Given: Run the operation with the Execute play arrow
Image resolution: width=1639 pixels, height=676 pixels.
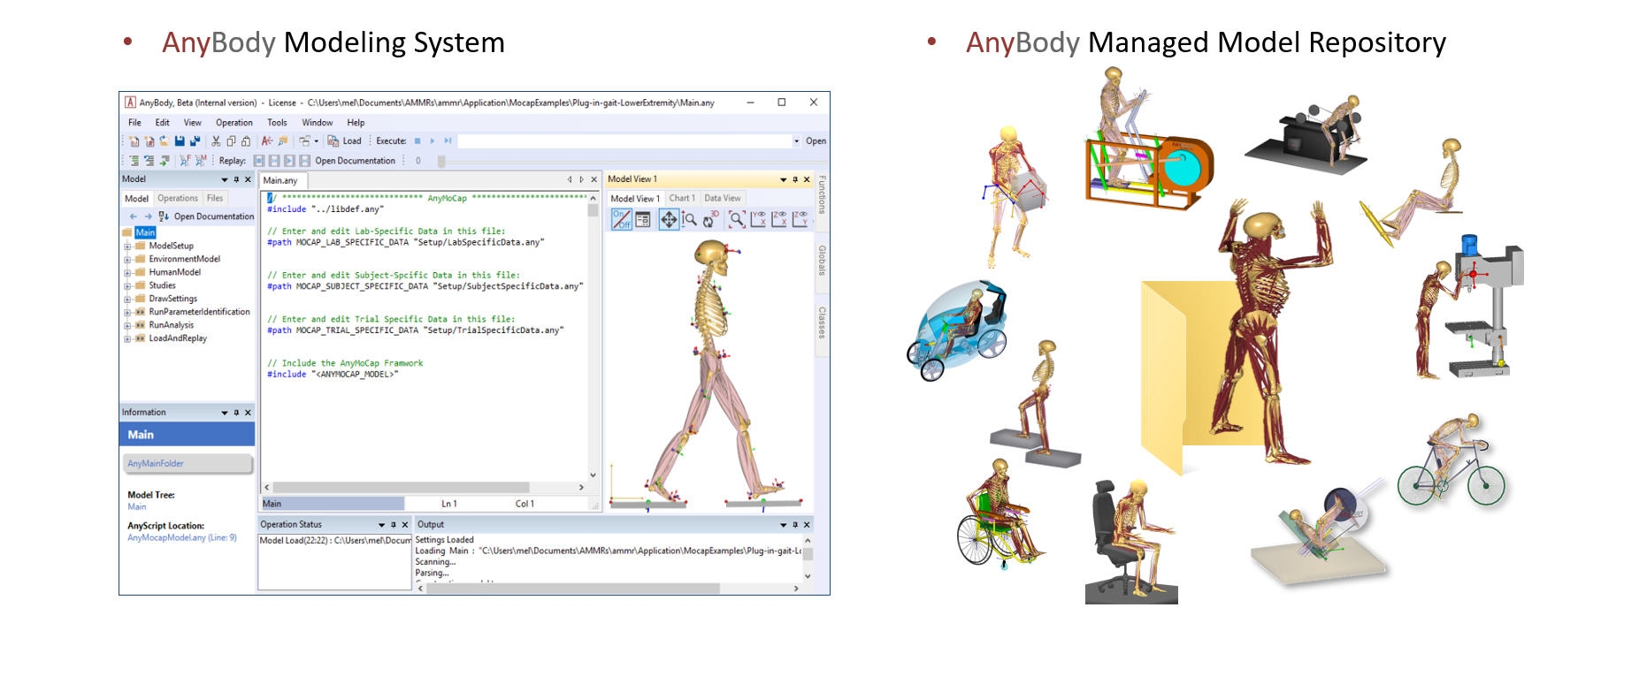Looking at the screenshot, I should point(433,141).
